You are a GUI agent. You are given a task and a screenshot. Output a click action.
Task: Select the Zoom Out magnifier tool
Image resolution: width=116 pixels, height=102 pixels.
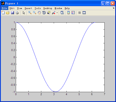tap(34, 13)
